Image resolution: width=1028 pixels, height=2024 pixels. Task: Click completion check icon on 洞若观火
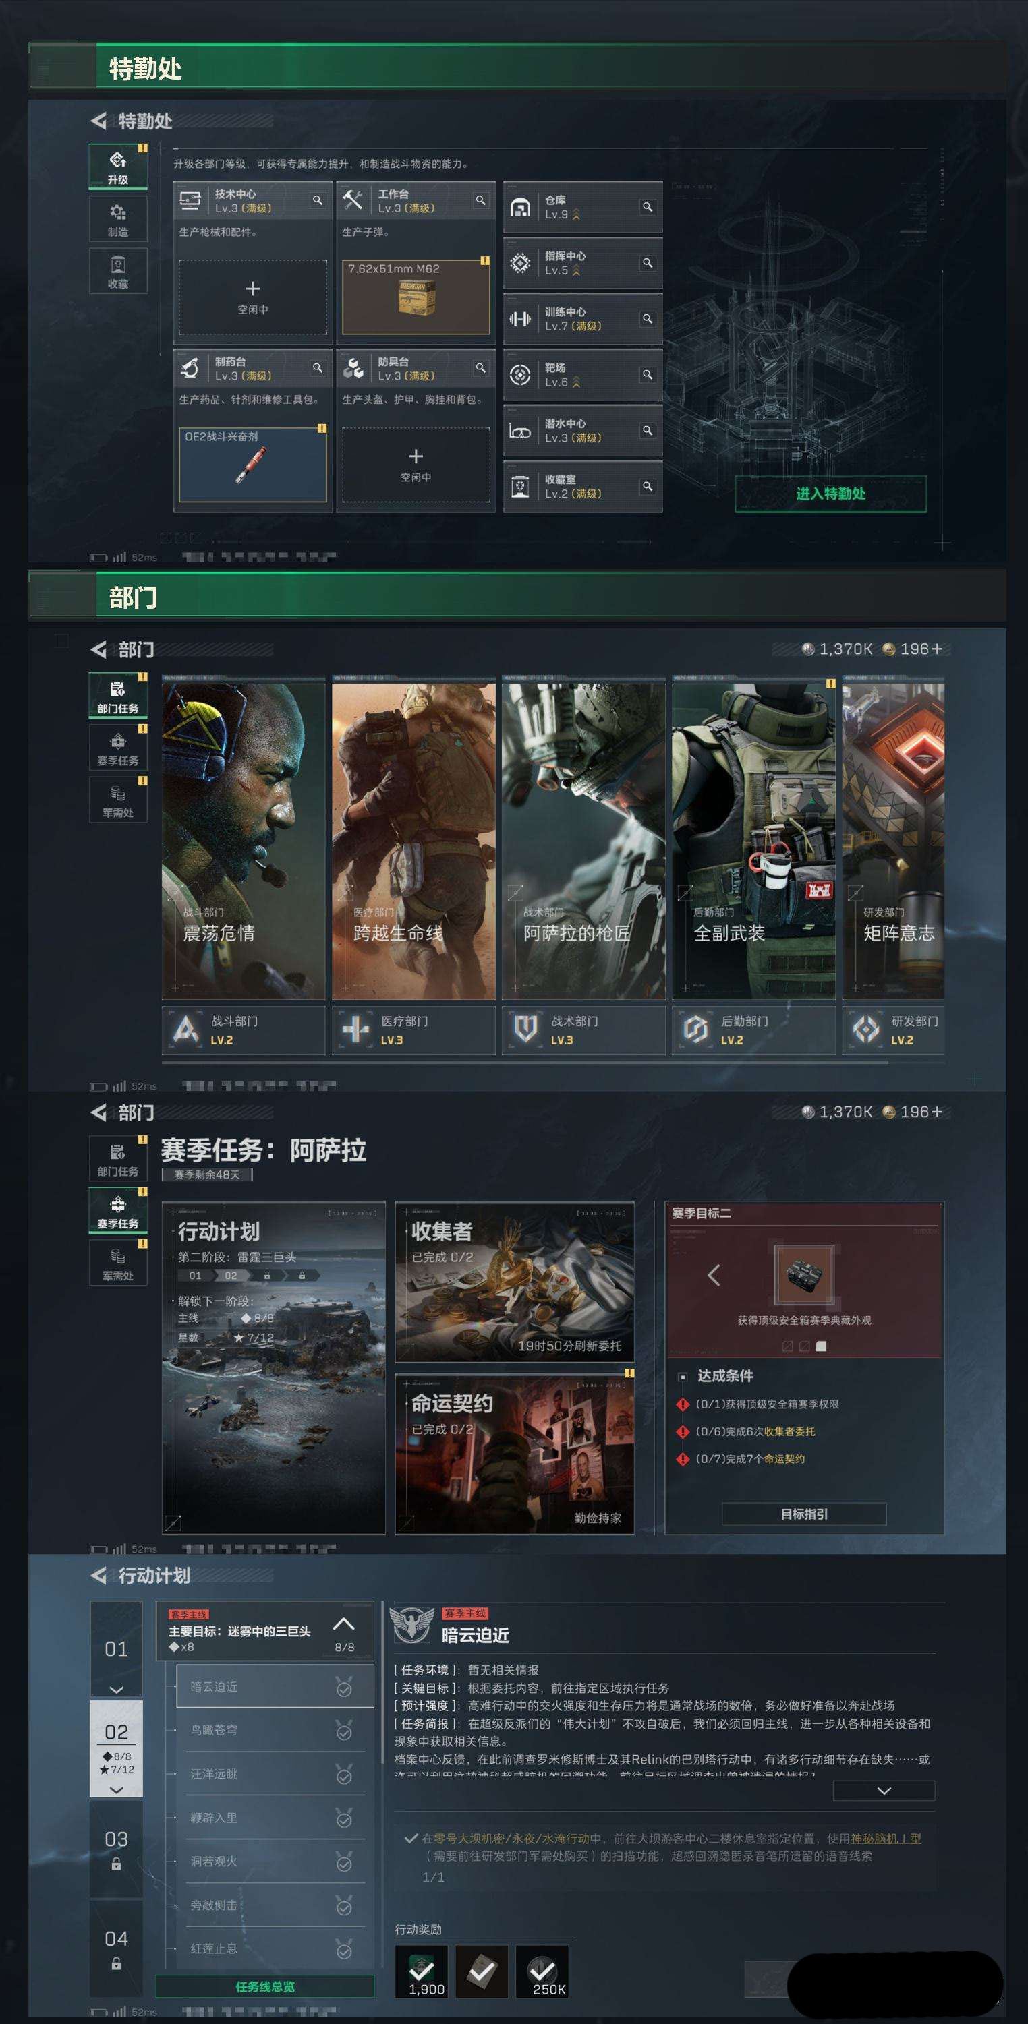tap(344, 1862)
